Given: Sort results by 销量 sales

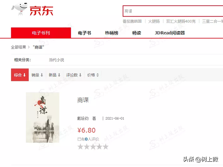Looking at the screenshot, I should coord(37,75).
